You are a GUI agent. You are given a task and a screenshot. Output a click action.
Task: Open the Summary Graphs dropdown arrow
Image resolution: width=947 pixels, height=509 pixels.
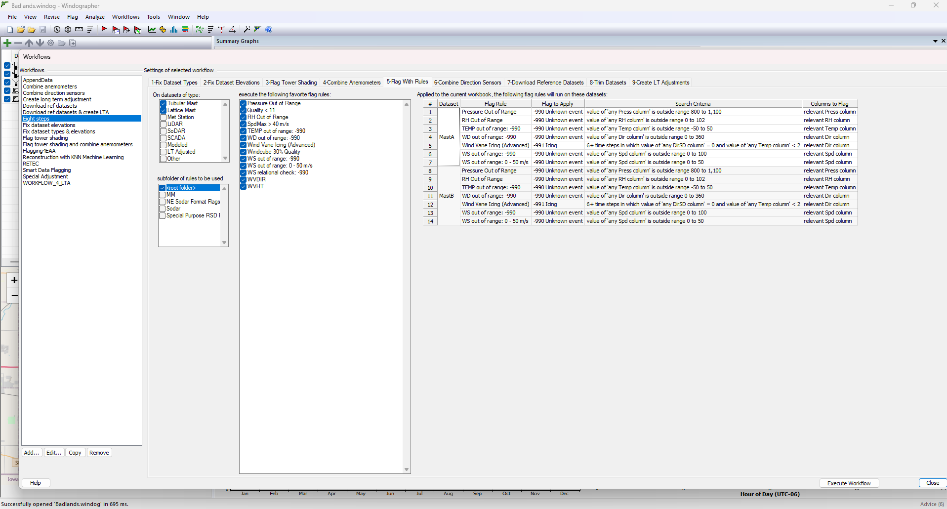(x=936, y=41)
